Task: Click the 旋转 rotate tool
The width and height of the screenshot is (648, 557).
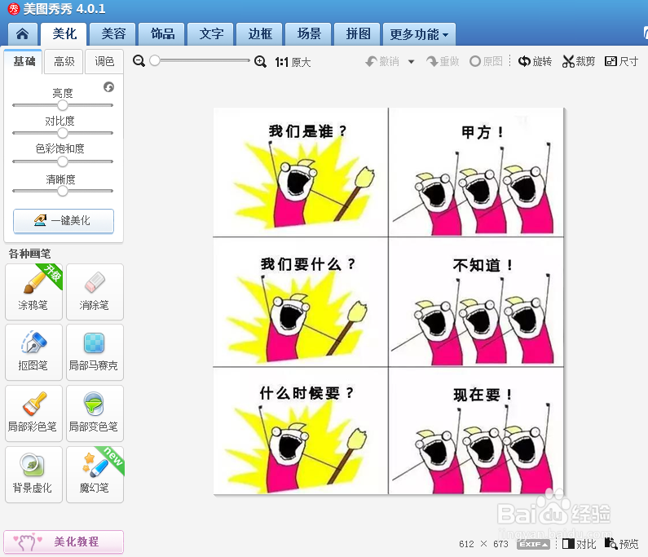Action: click(536, 62)
